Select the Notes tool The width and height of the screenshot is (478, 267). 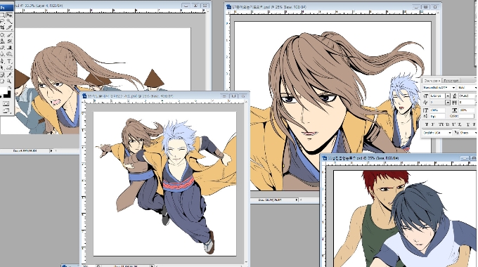click(2, 74)
